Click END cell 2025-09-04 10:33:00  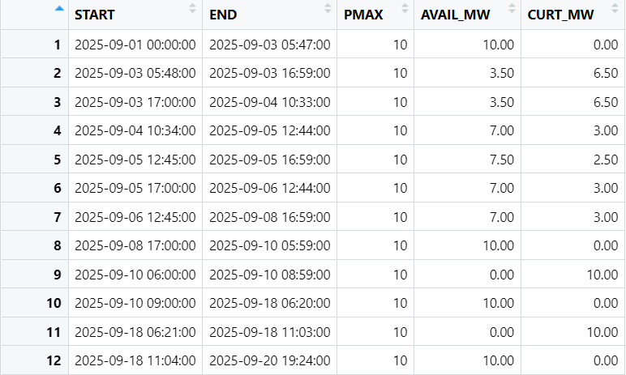269,102
